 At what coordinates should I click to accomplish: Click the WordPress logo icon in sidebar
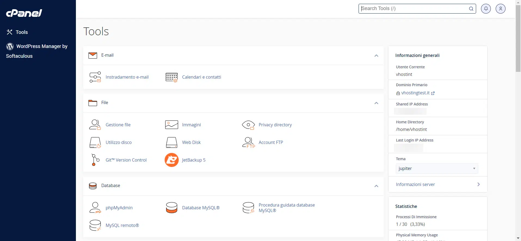click(10, 46)
